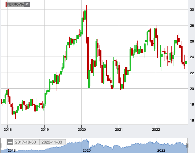Click the 2020 label on the time axis
Viewport: 195px width, 154px height.
[x=82, y=129]
